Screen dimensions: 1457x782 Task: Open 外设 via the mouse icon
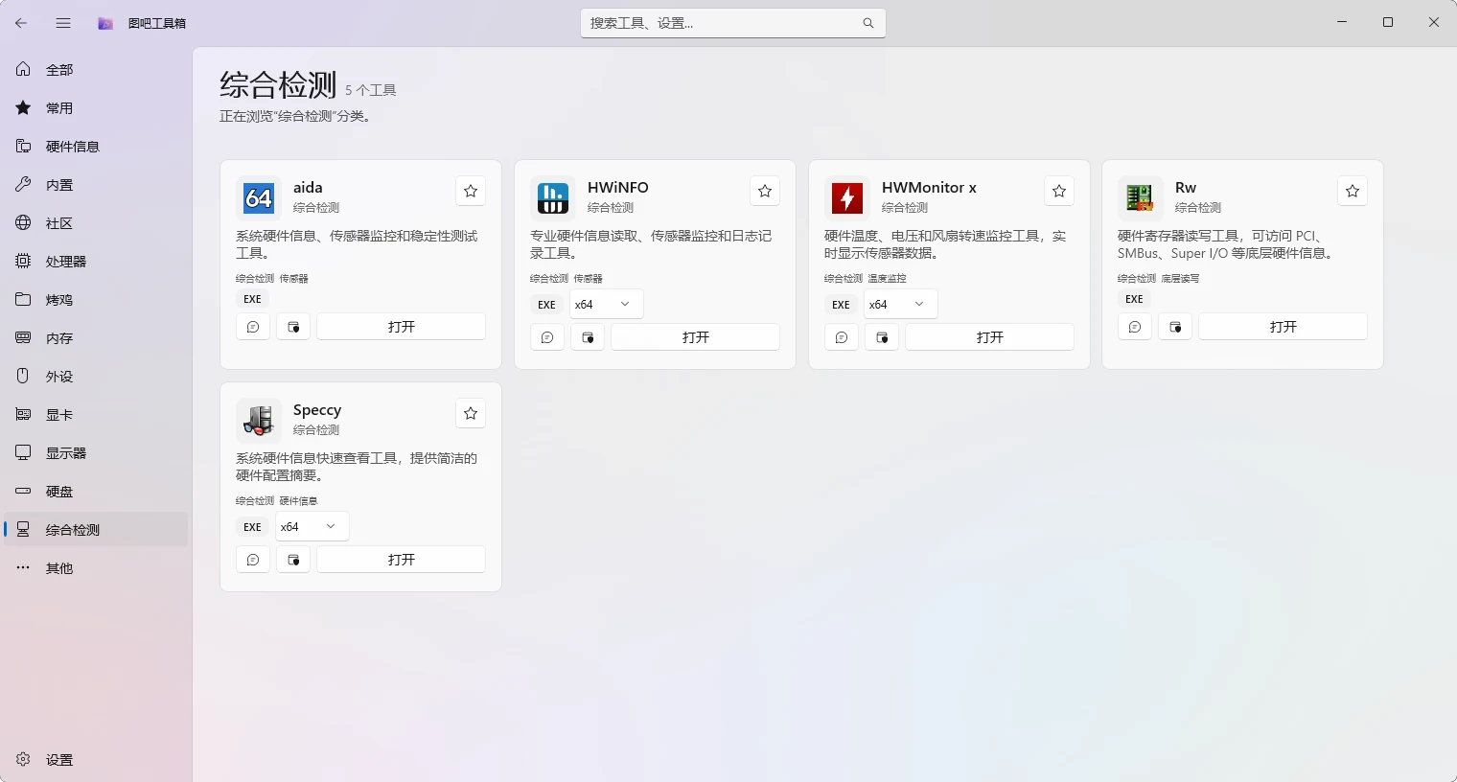coord(23,376)
